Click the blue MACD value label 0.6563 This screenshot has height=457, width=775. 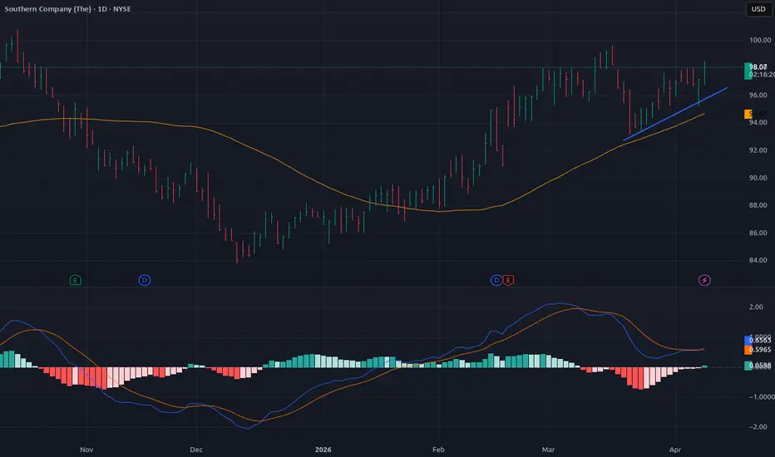(x=758, y=341)
